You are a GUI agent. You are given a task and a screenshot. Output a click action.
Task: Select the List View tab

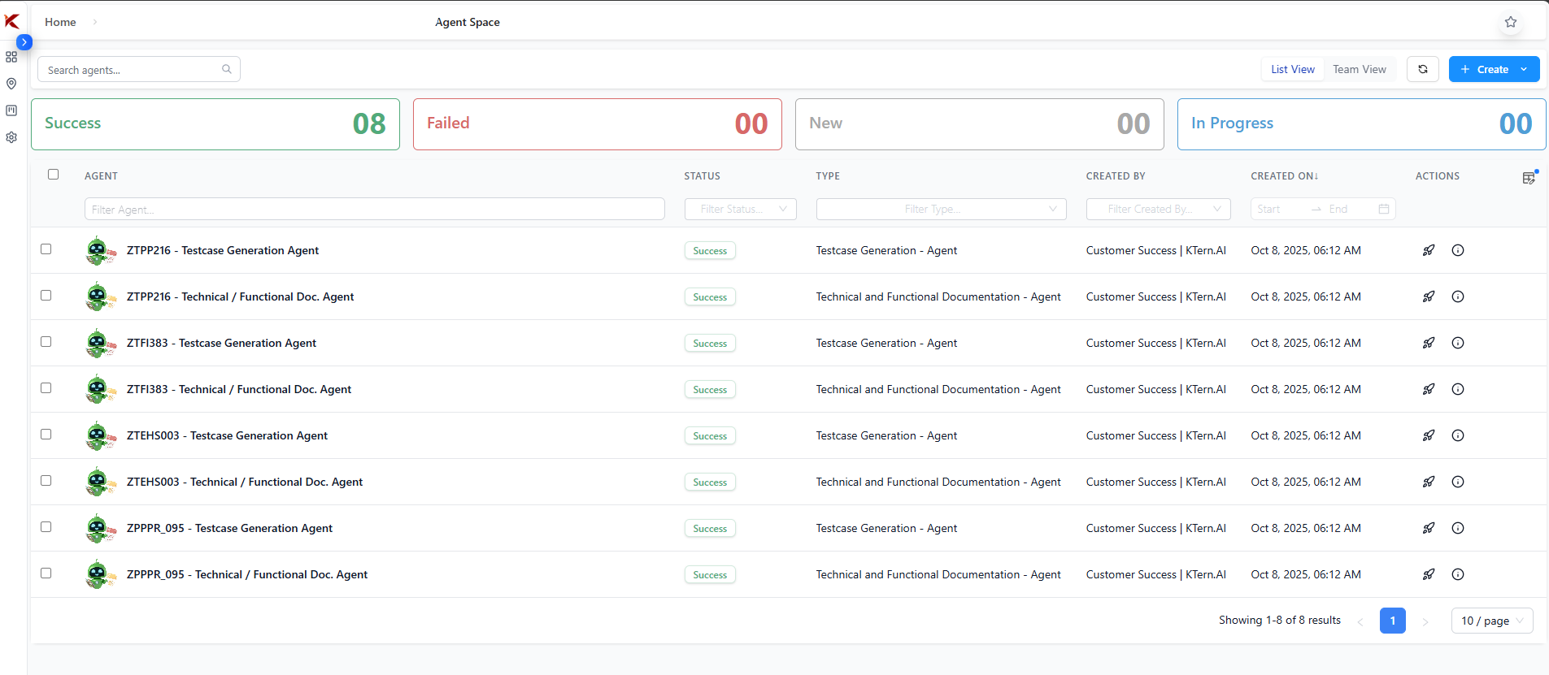(1292, 69)
